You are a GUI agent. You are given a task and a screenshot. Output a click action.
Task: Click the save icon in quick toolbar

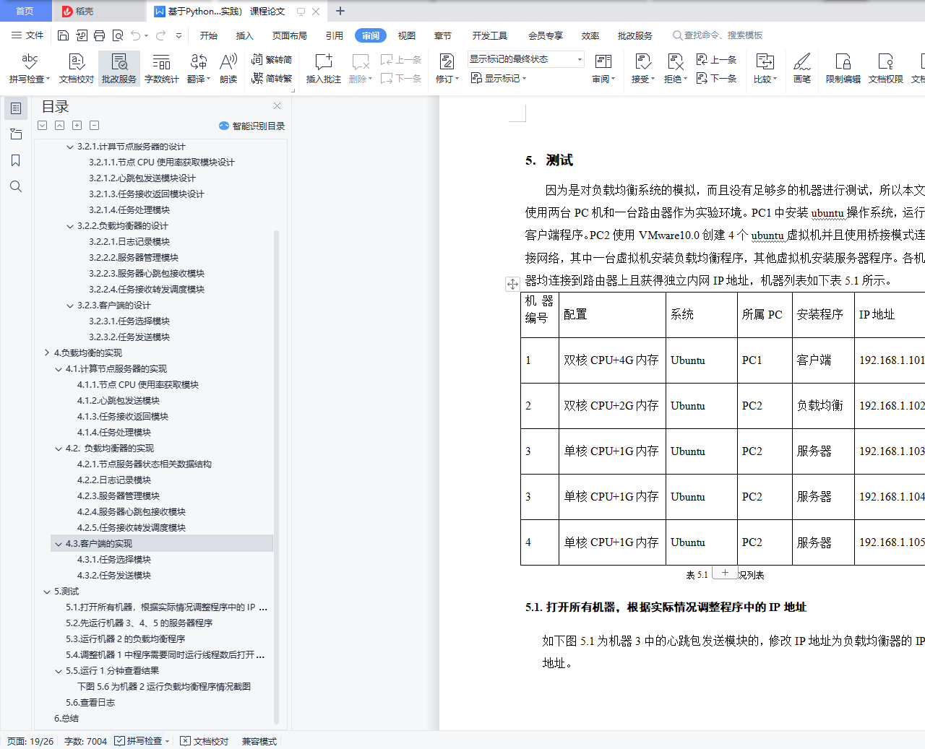click(64, 35)
